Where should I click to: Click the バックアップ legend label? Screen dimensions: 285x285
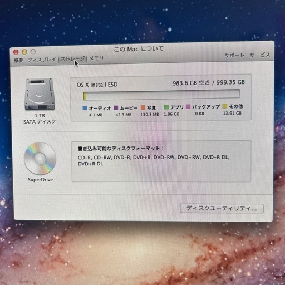[x=206, y=107]
